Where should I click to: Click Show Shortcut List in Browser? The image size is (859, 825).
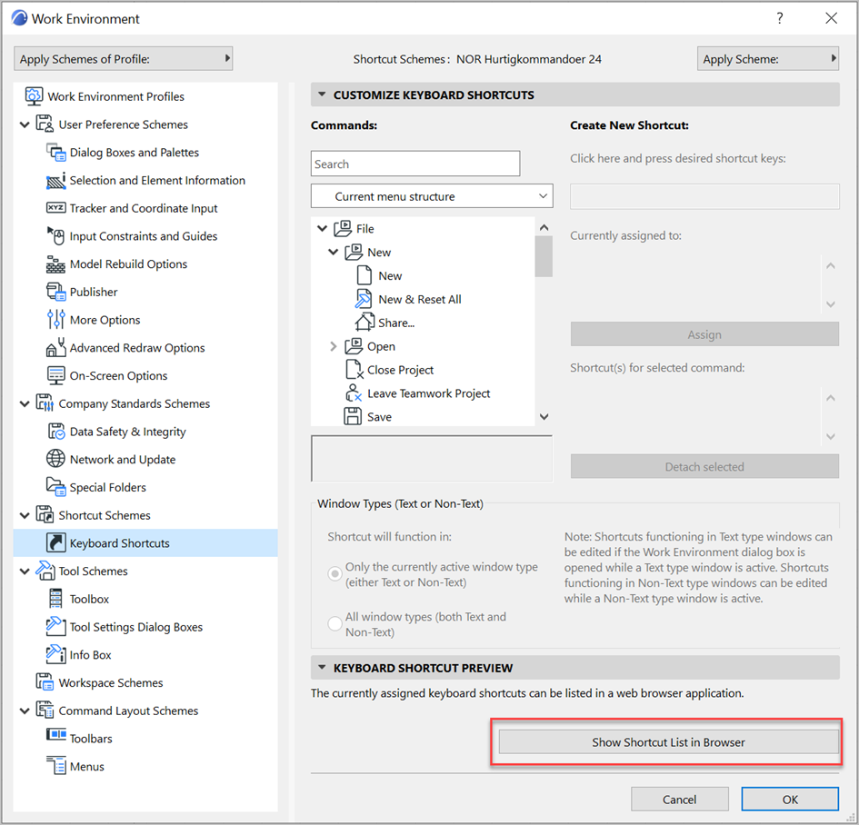(668, 742)
